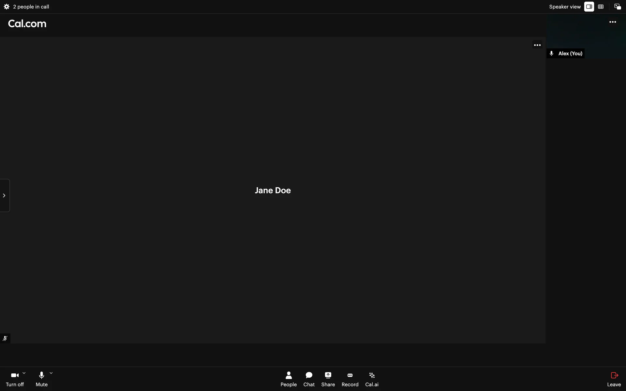Open Alex's tile options menu
Screen dimensions: 626x391
point(612,22)
